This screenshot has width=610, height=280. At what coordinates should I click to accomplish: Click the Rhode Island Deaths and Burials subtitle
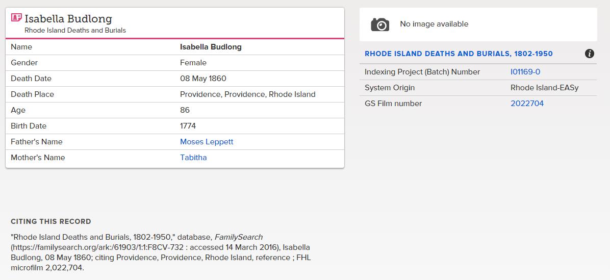click(x=75, y=30)
